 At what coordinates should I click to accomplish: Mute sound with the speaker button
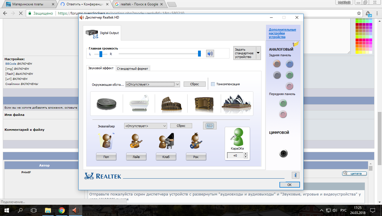click(x=210, y=53)
